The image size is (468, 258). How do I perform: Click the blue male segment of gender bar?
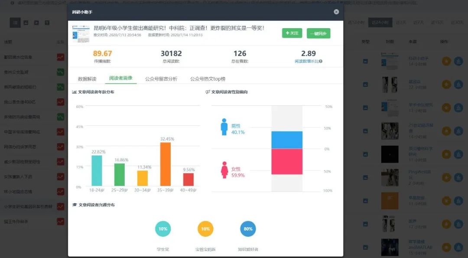(x=287, y=140)
